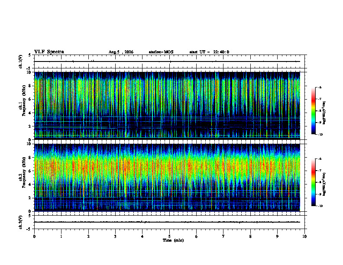The height and width of the screenshot is (265, 343).
Task: Click the time axis tick label "5"
Action: tap(169, 236)
